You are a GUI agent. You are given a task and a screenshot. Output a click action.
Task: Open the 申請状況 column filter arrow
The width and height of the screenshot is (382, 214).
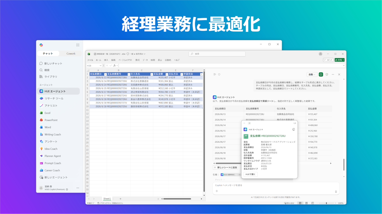pyautogui.click(x=201, y=74)
